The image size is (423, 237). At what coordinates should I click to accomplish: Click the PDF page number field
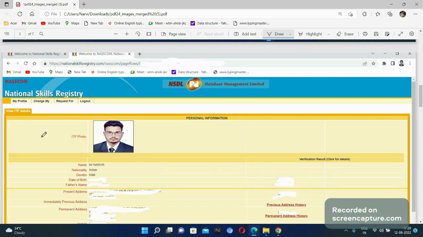coord(20,34)
